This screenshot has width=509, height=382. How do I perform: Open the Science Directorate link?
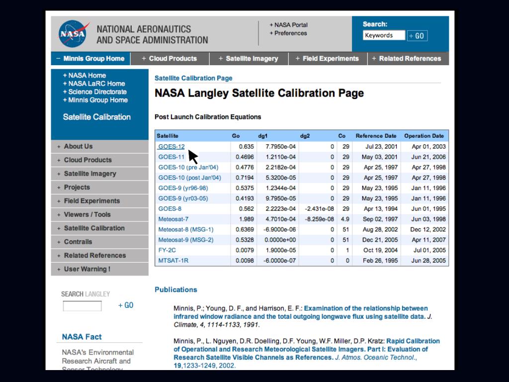click(95, 92)
